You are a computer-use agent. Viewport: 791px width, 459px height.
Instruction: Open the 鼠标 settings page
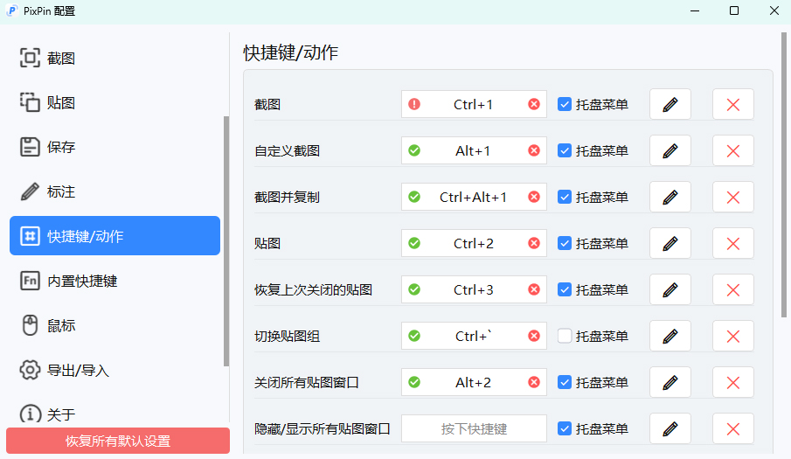[x=61, y=325]
